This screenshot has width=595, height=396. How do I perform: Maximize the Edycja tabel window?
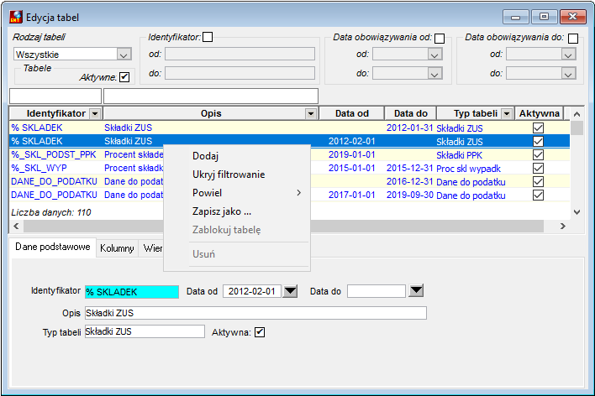544,17
